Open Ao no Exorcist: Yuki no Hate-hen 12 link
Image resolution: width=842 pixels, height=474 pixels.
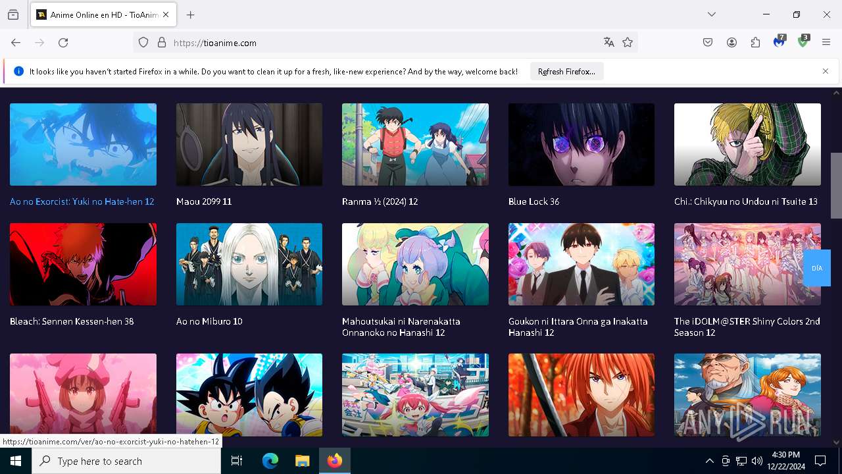[x=82, y=201]
